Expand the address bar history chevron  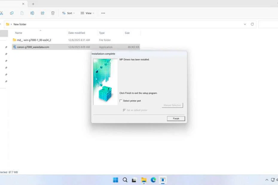point(245,24)
